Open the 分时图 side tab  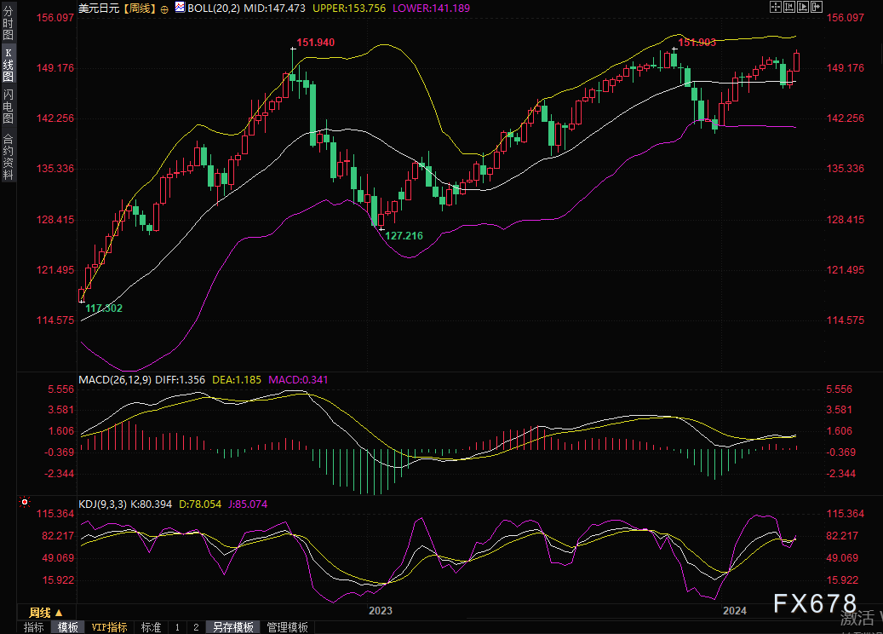pyautogui.click(x=8, y=22)
